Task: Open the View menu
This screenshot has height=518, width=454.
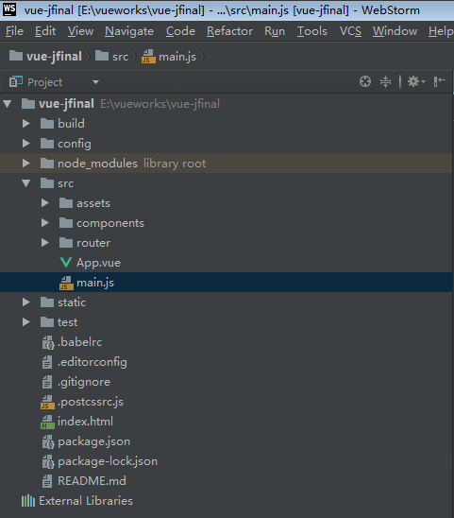Action: click(x=80, y=31)
